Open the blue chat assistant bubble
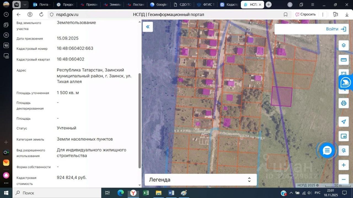 point(327,150)
